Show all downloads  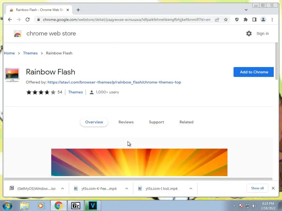coord(257,188)
